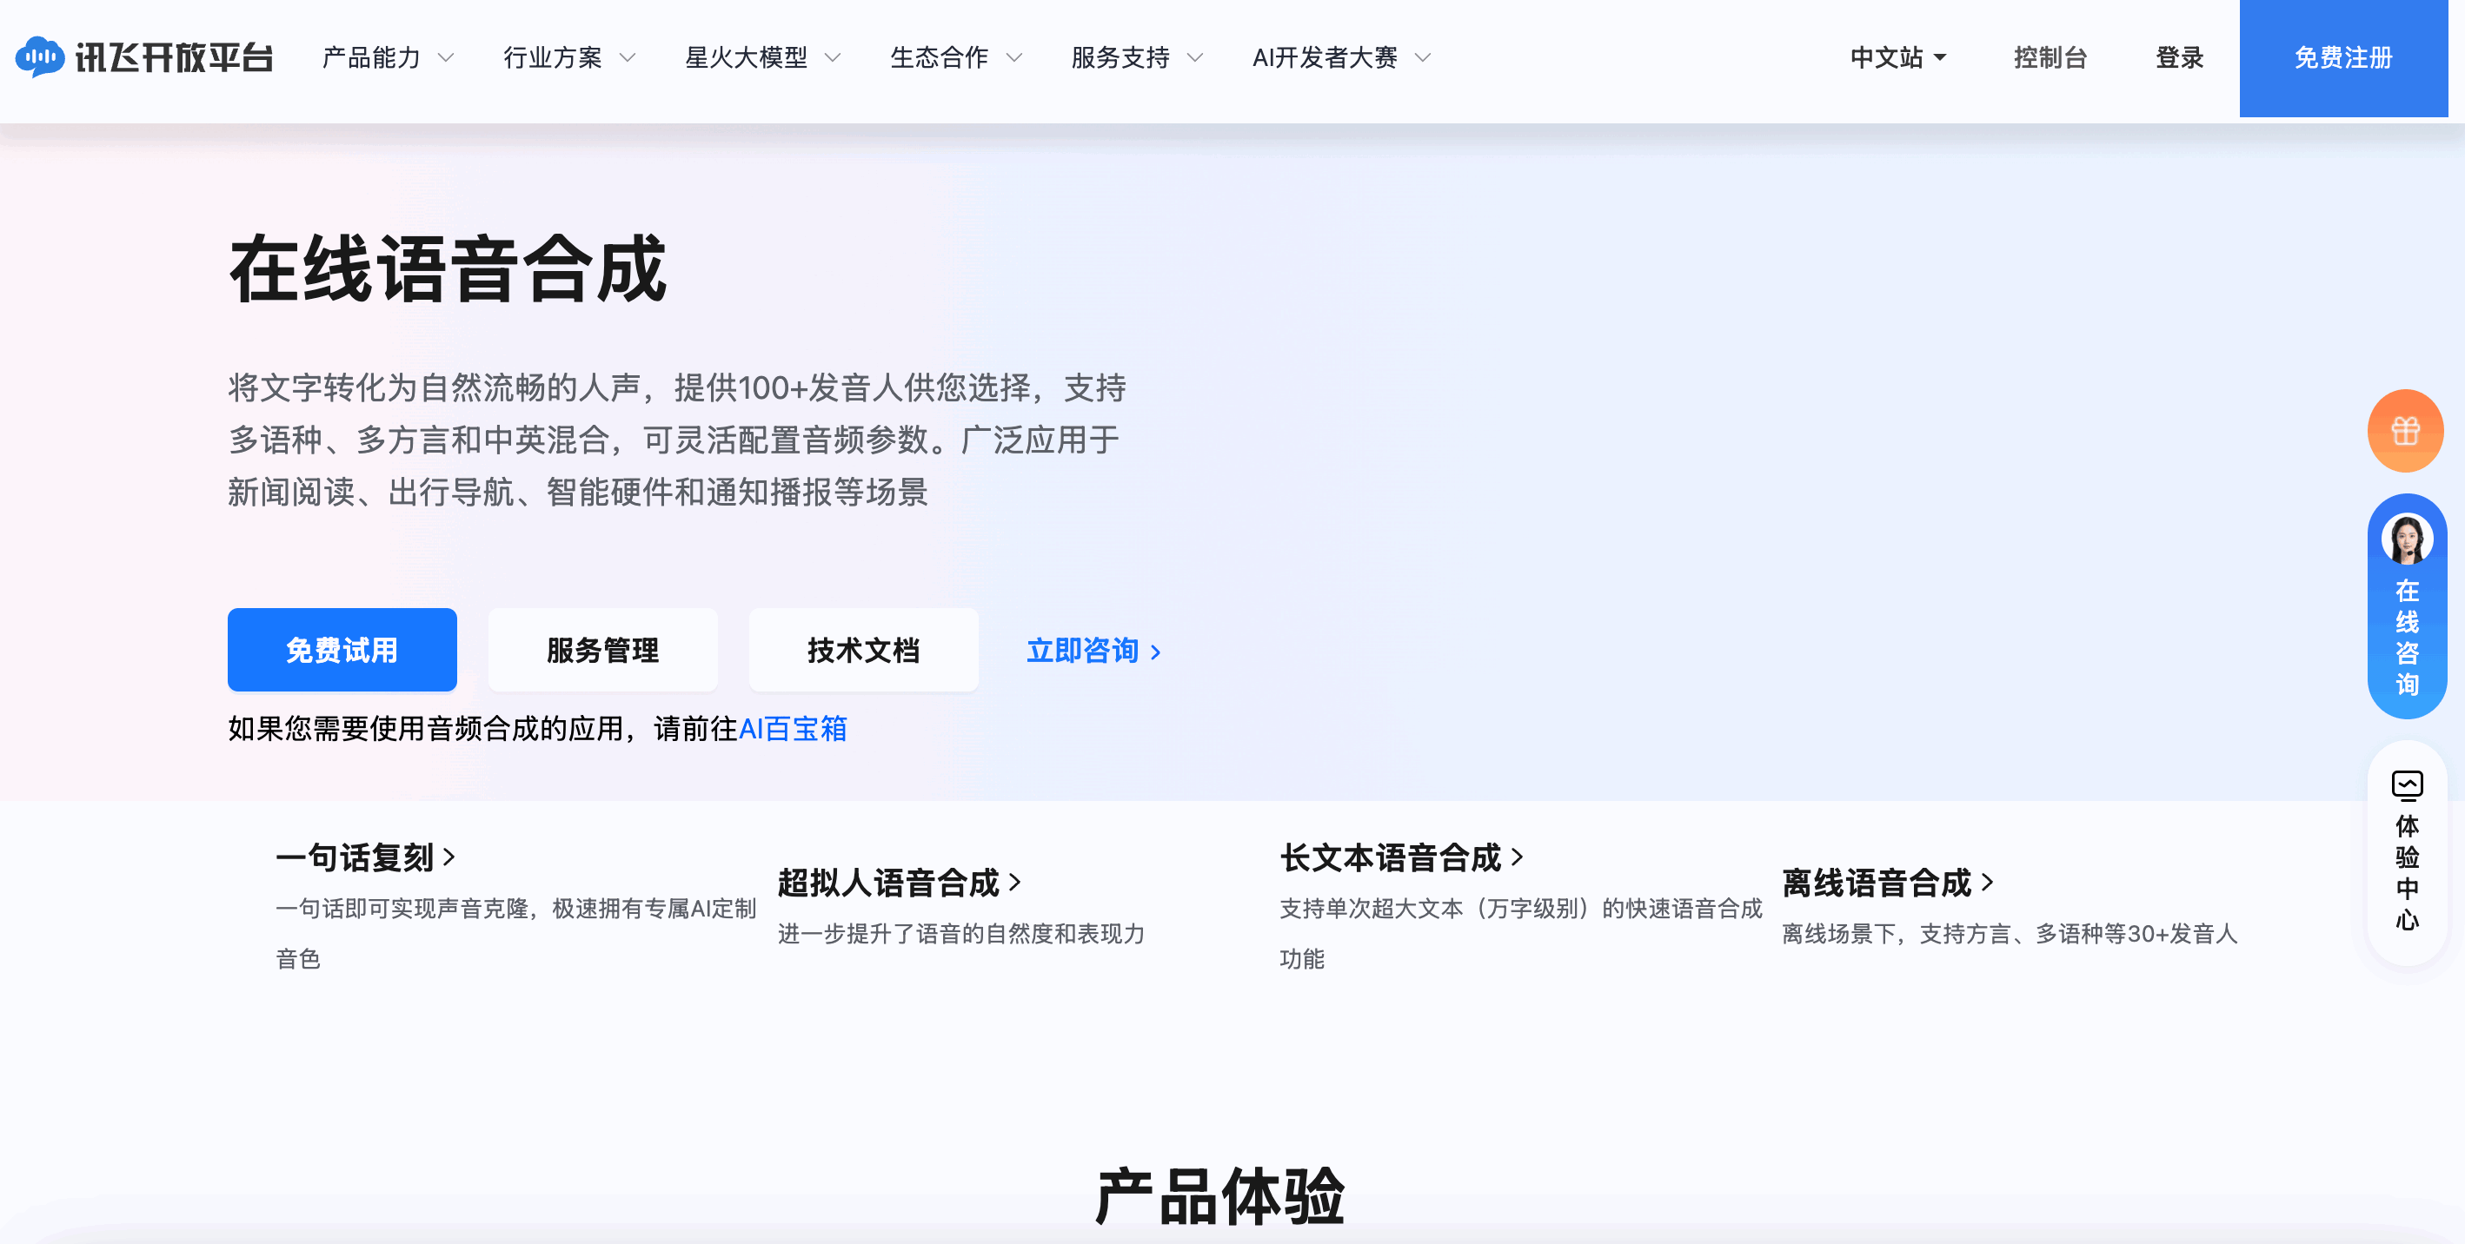Click the 免费注册 button

point(2342,57)
